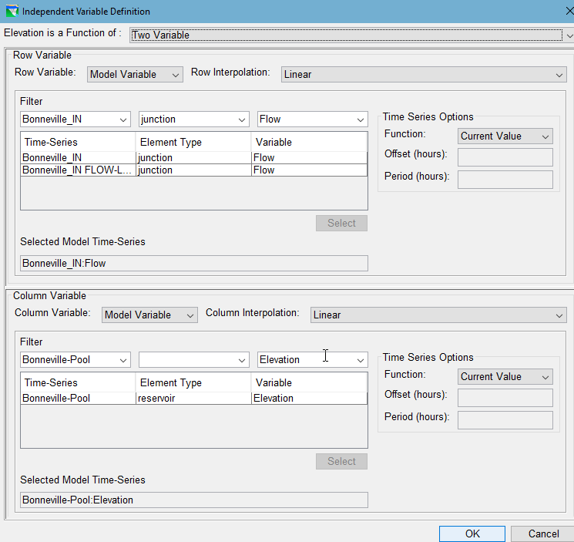Expand the junction element type filter
Screen dimensions: 574x542
coord(193,120)
